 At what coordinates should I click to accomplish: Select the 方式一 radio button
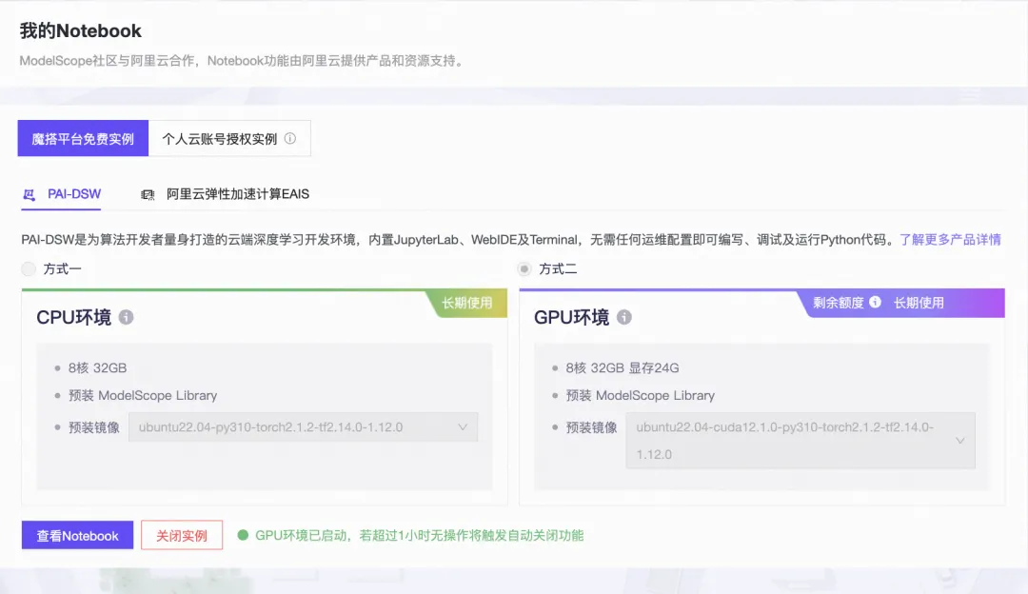(x=29, y=267)
